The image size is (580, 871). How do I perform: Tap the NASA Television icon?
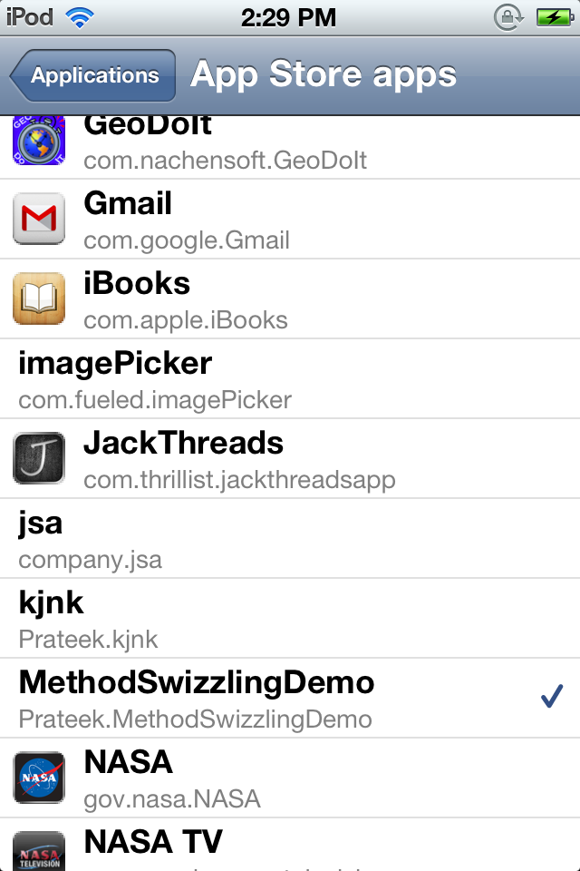(39, 851)
